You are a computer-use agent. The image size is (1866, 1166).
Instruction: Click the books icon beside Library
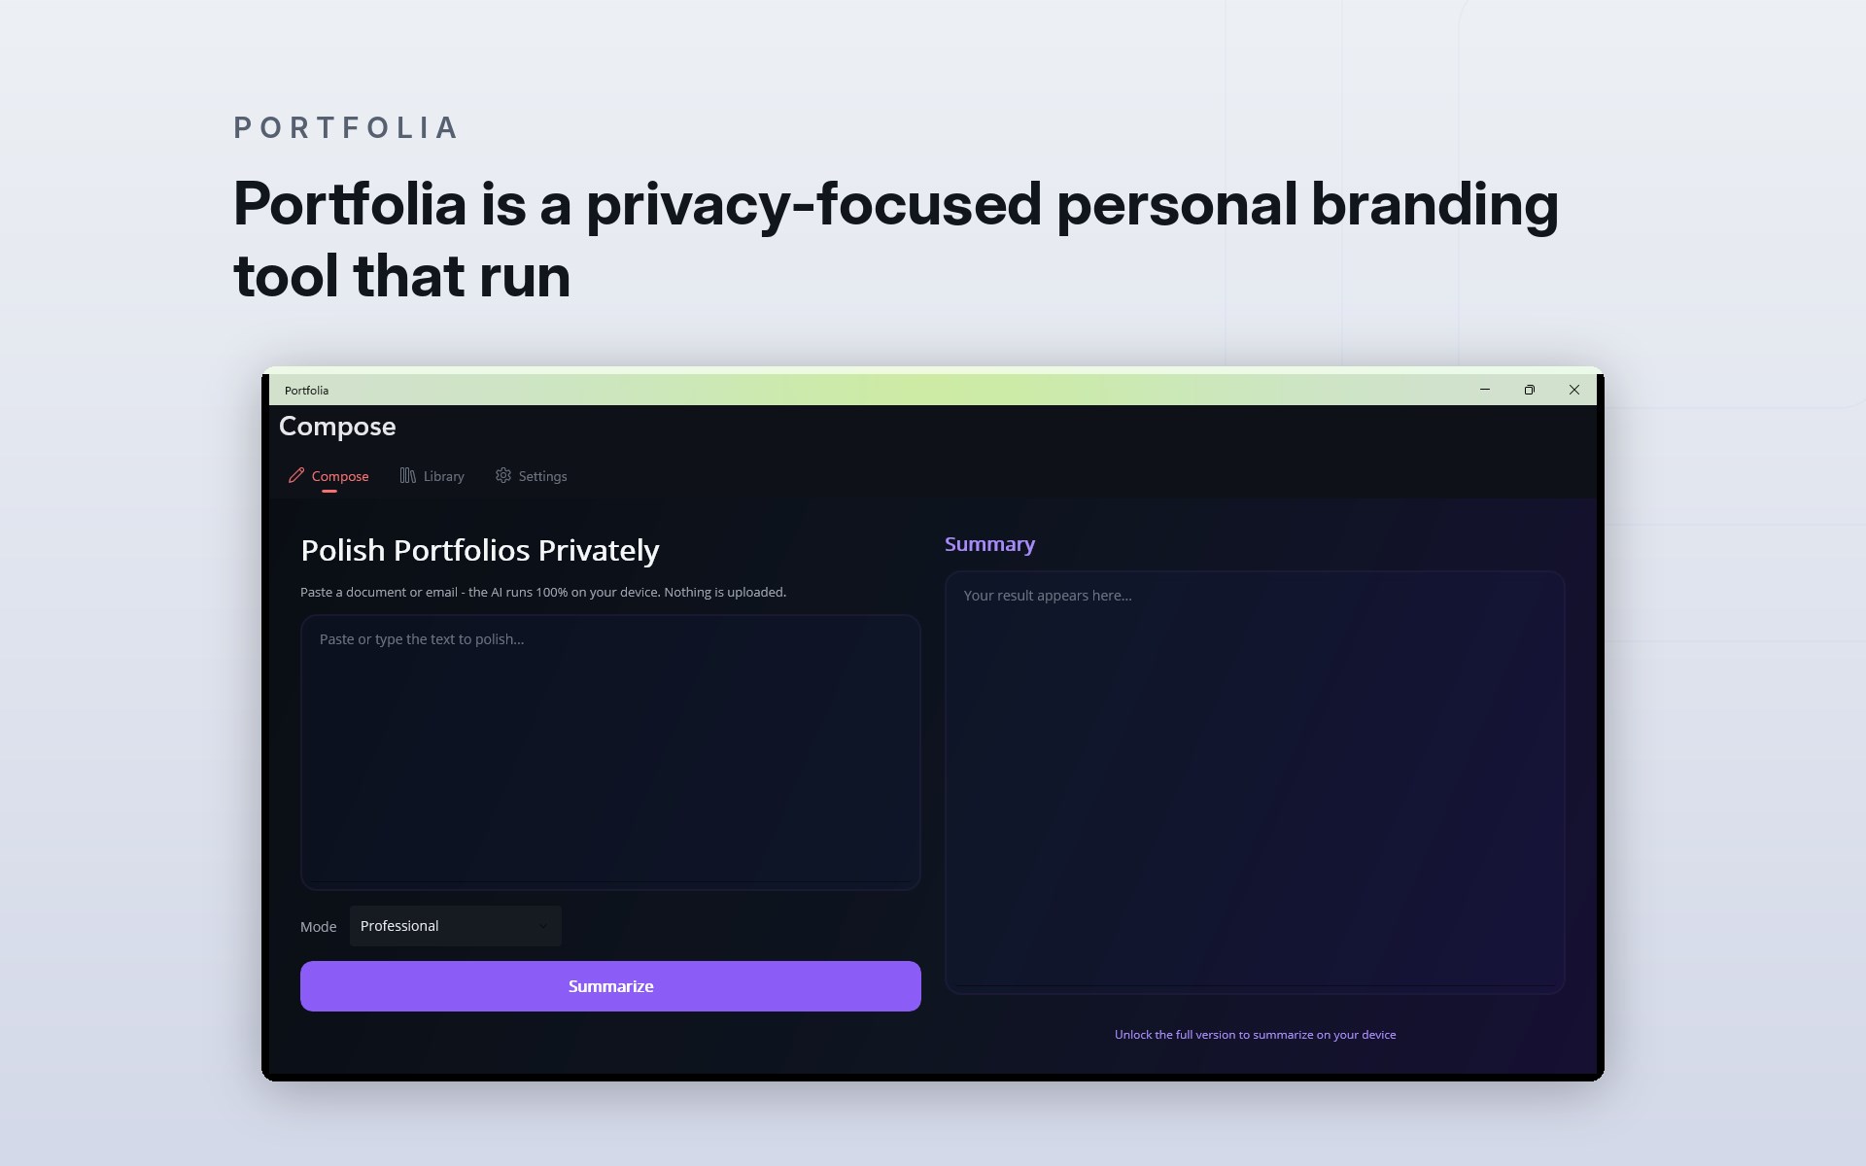point(408,475)
